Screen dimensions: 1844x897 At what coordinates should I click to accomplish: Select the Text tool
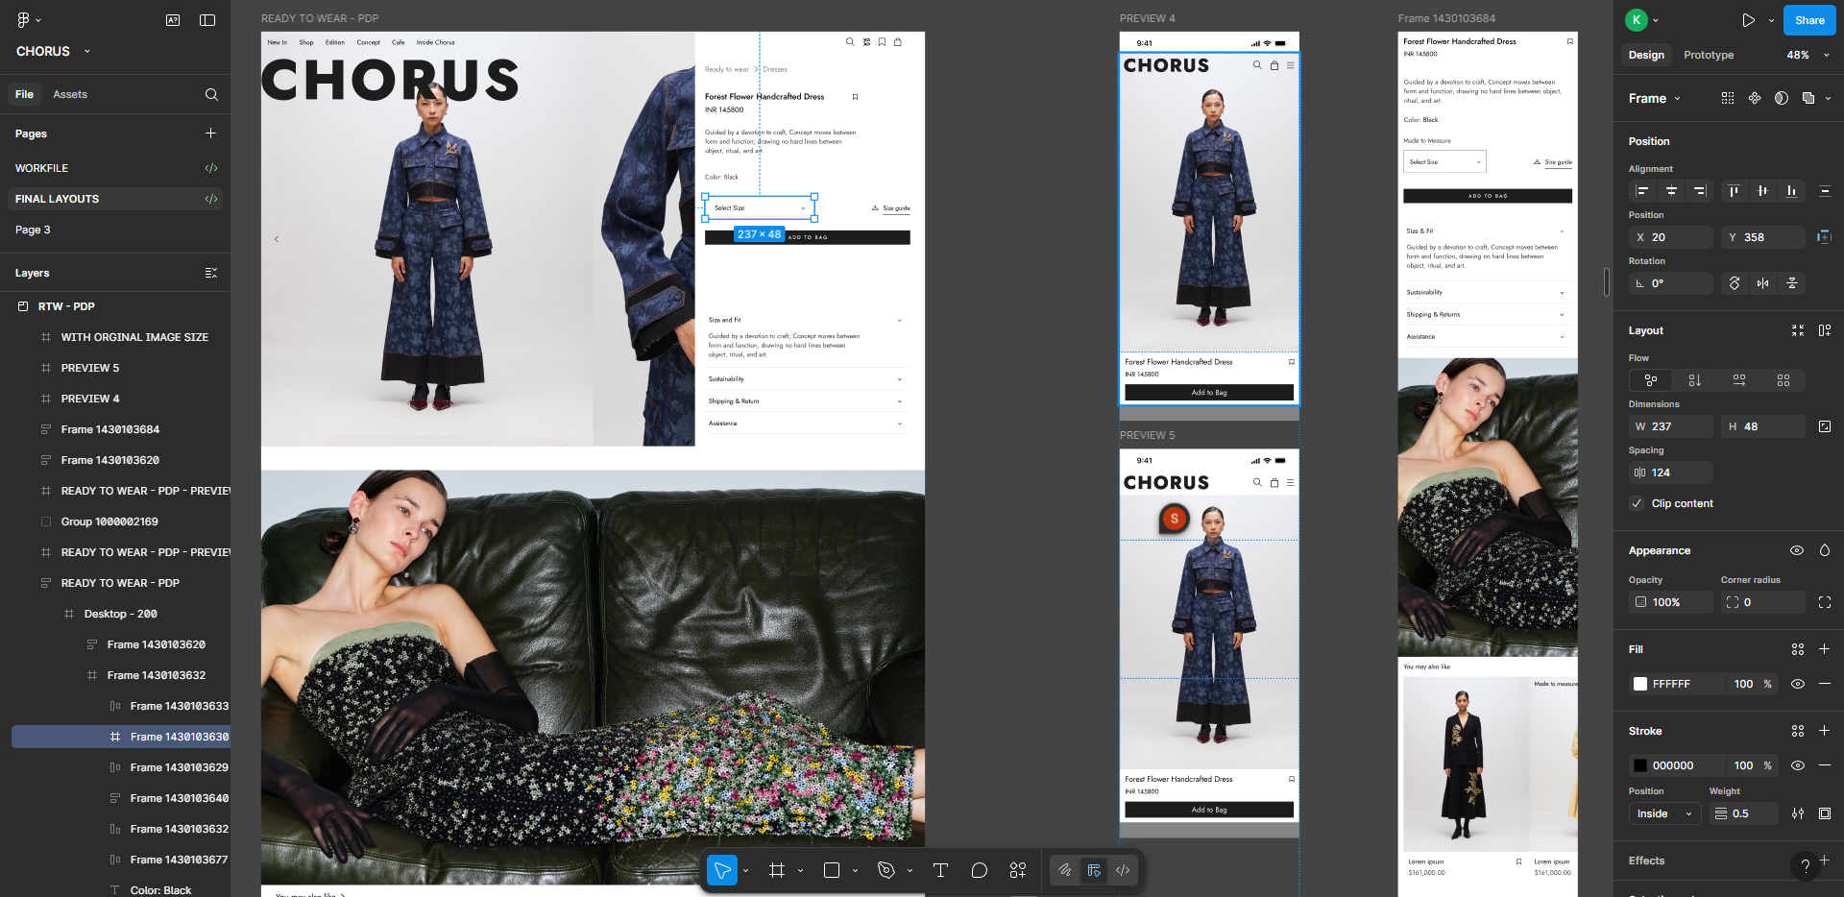coord(940,870)
